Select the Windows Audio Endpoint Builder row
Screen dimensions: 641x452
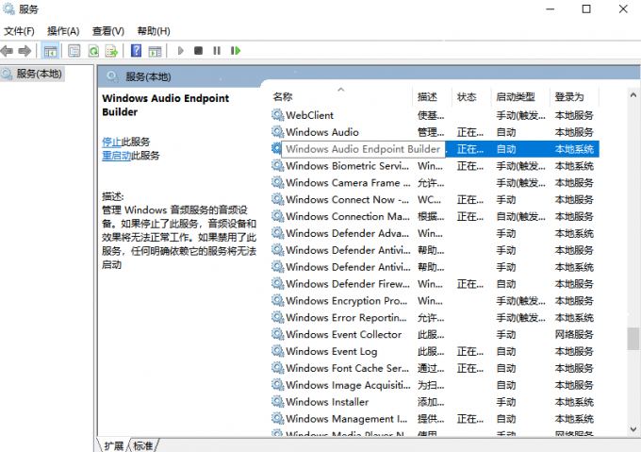[435, 149]
